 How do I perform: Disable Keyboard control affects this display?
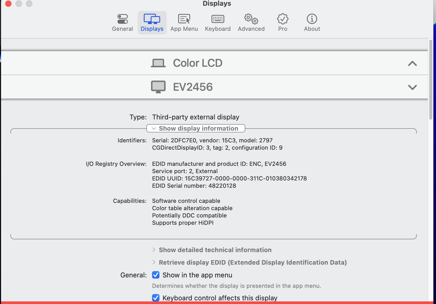155,298
